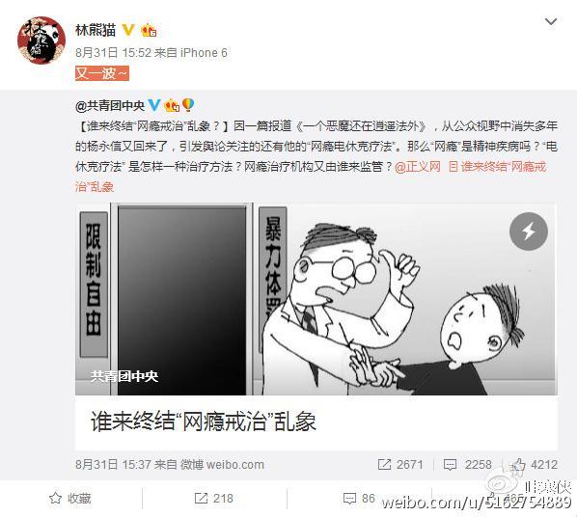
Task: Click the crown badge after 共青团中央
Action: click(x=172, y=105)
